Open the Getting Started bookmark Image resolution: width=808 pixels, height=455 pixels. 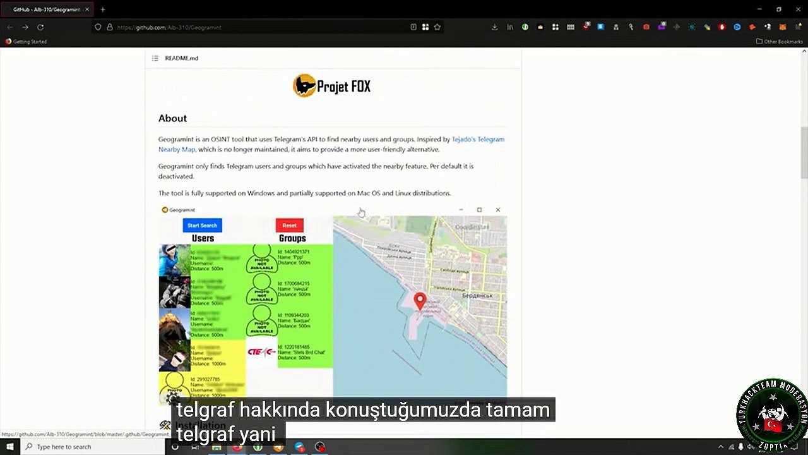coord(26,42)
